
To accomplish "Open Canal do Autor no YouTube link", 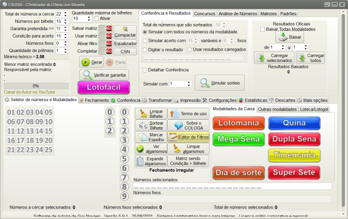I will 29,92.
